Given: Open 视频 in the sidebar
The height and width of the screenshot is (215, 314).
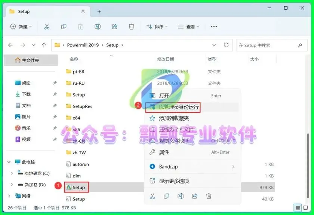Looking at the screenshot, I should pos(26,139).
